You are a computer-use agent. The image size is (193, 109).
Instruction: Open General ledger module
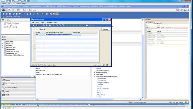coord(18,84)
